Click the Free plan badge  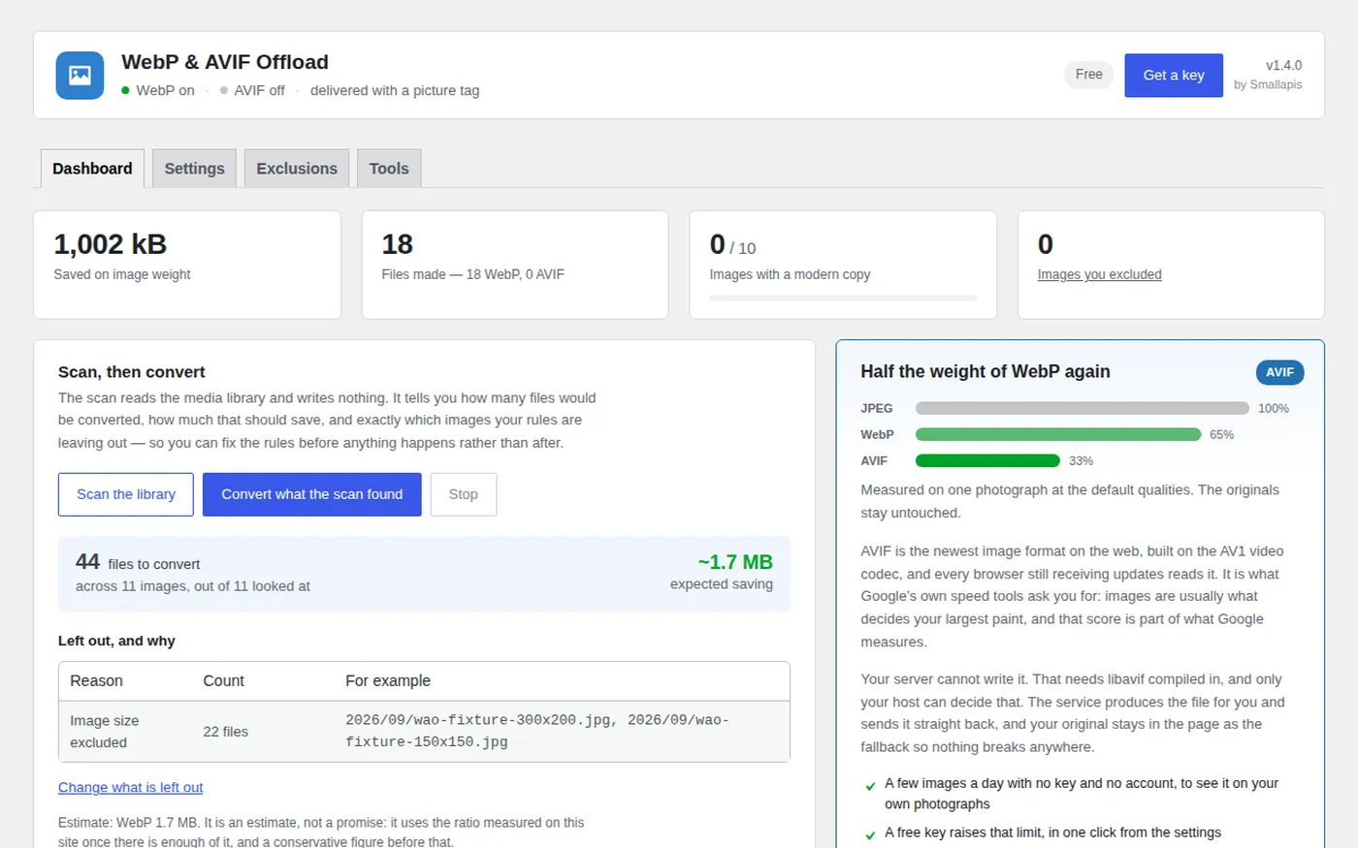(1088, 75)
